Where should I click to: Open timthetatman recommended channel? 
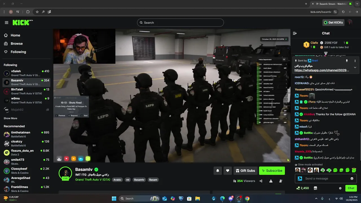tap(27, 134)
